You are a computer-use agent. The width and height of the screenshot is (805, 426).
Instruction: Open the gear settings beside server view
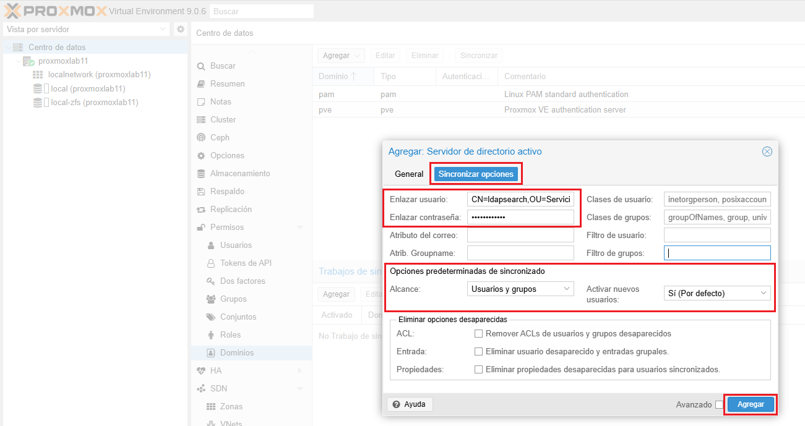[180, 29]
